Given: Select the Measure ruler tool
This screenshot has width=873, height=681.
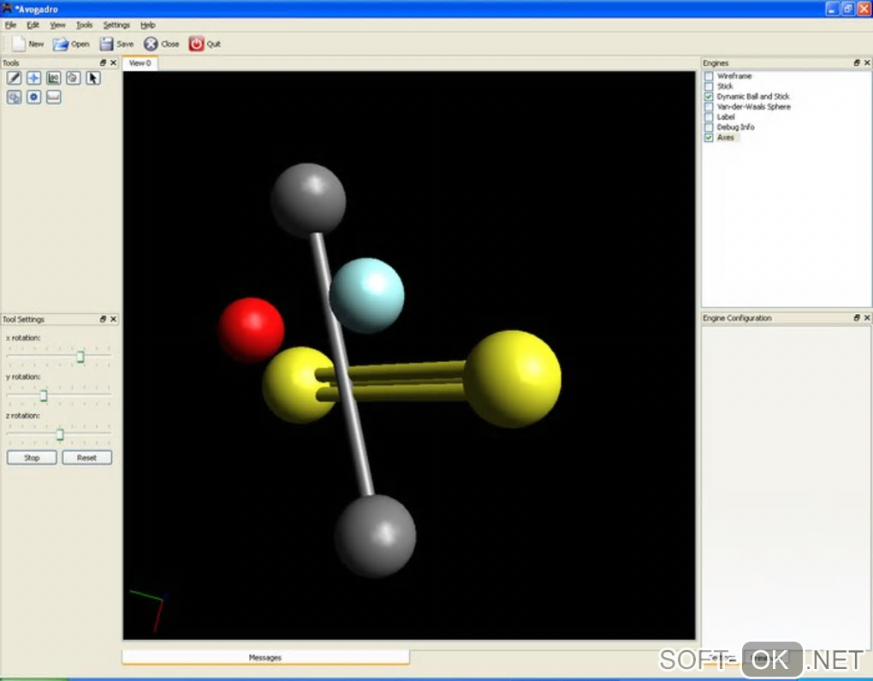Looking at the screenshot, I should pyautogui.click(x=53, y=98).
